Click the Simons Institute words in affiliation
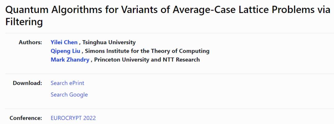Viewport: 334px width, 124px height. coord(104,51)
